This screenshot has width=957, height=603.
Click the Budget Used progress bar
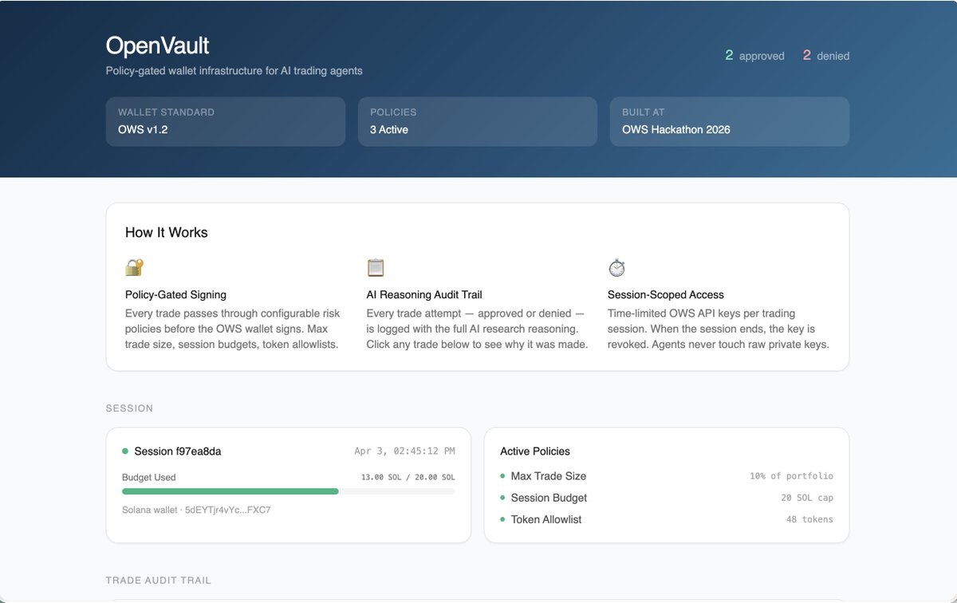pyautogui.click(x=289, y=491)
